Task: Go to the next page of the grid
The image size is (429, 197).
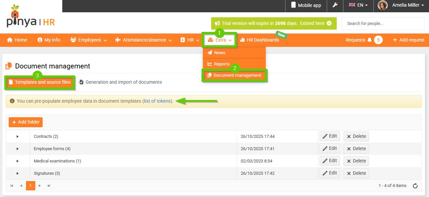Action: pyautogui.click(x=40, y=186)
